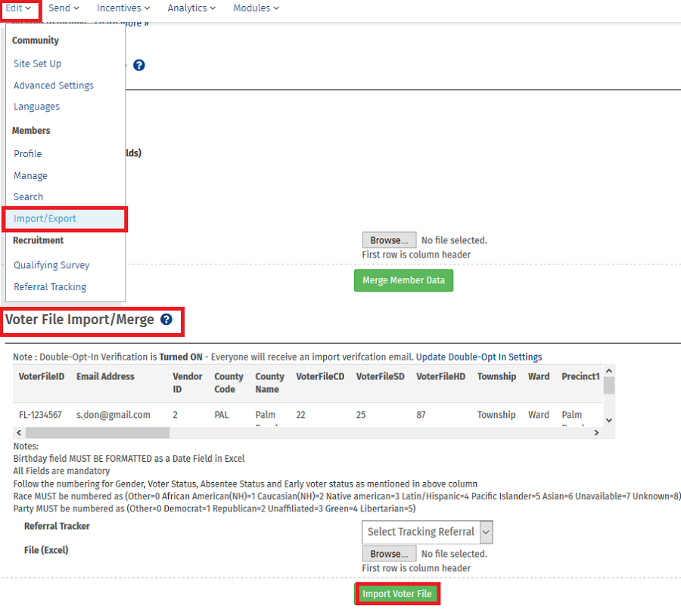The height and width of the screenshot is (609, 681).
Task: Click the sample table horizontal scrollbar thumb
Action: tap(98, 433)
